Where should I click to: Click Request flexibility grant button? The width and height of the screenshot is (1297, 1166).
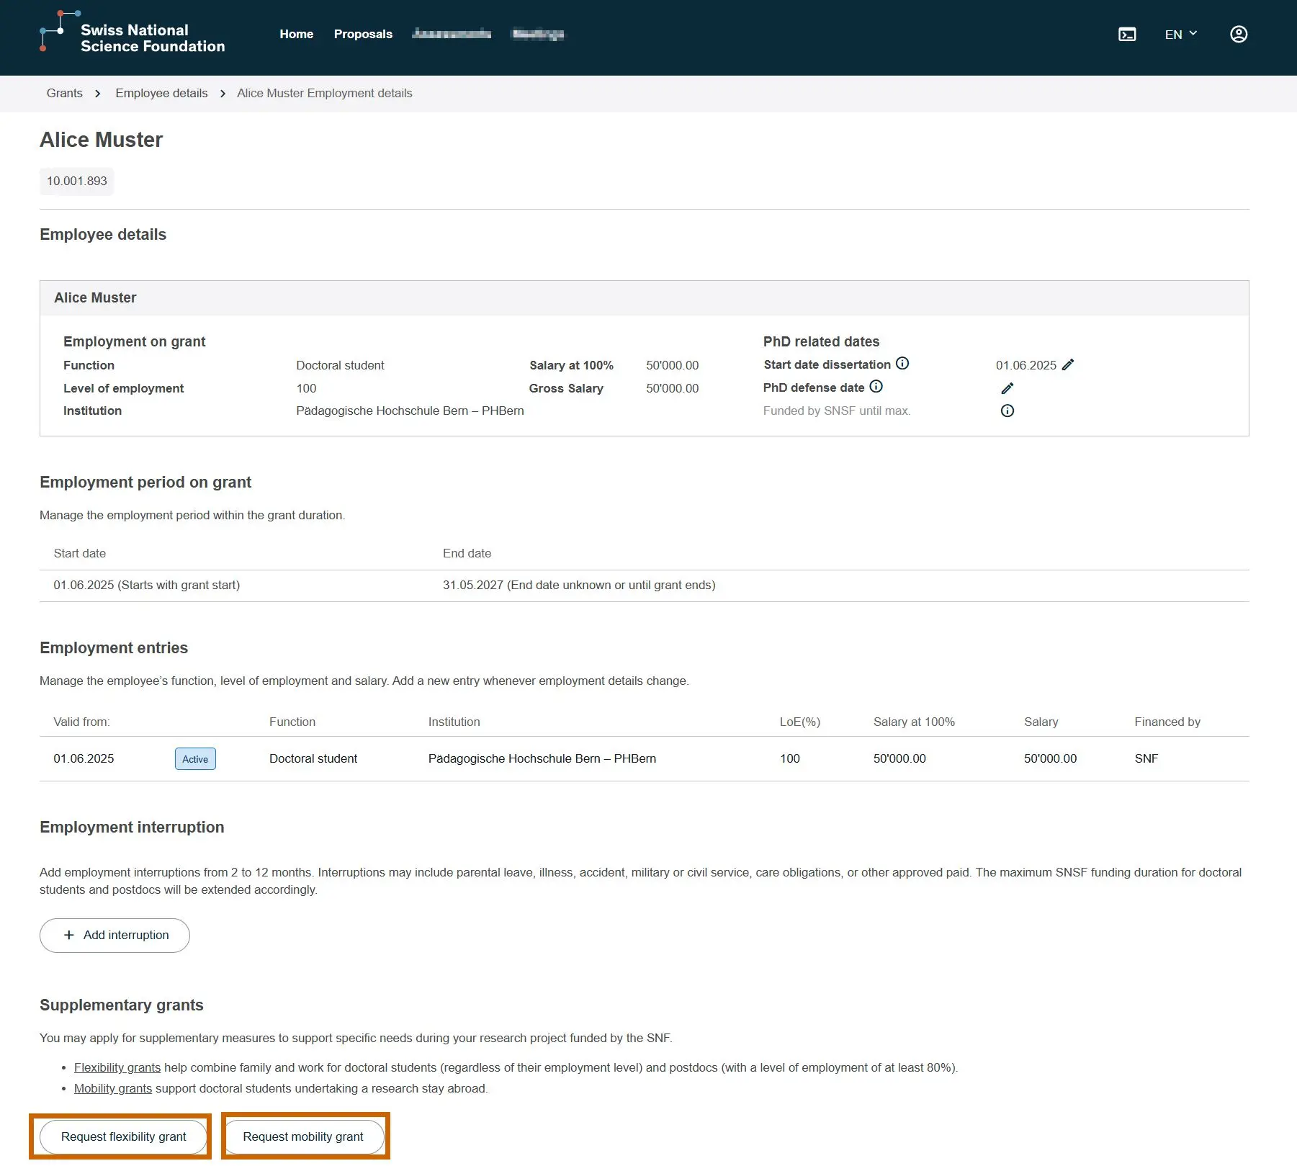pyautogui.click(x=123, y=1137)
